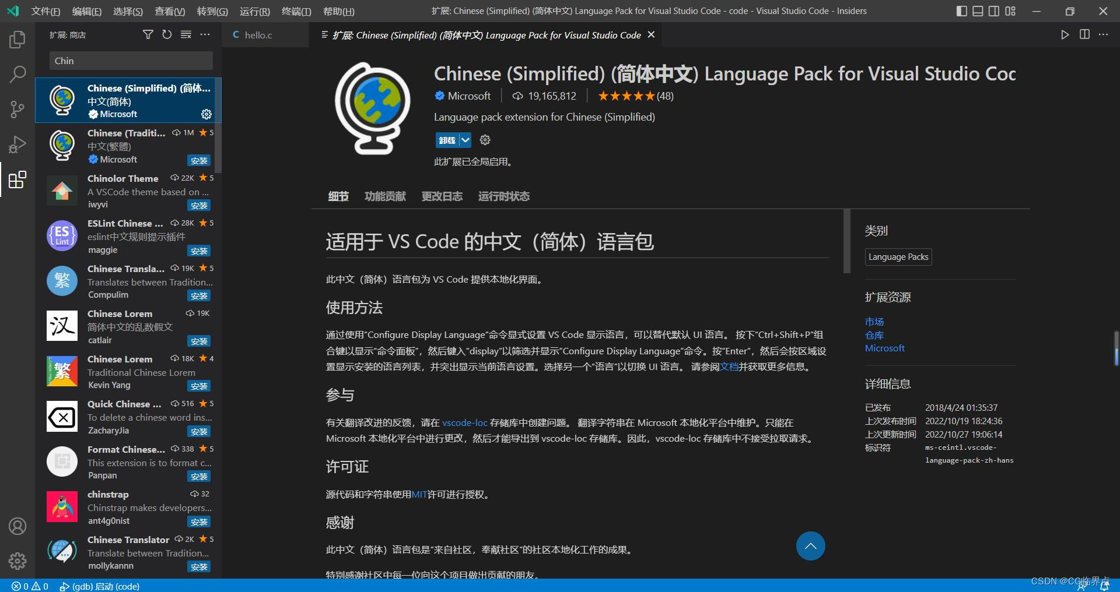Install ESLint Chinese Rules extension
Screen dimensions: 1120x592
click(199, 251)
